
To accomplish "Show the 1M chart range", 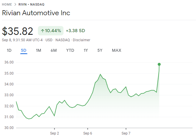I will click(x=38, y=50).
